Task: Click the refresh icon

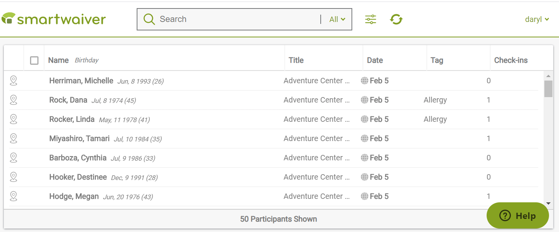Action: 396,19
